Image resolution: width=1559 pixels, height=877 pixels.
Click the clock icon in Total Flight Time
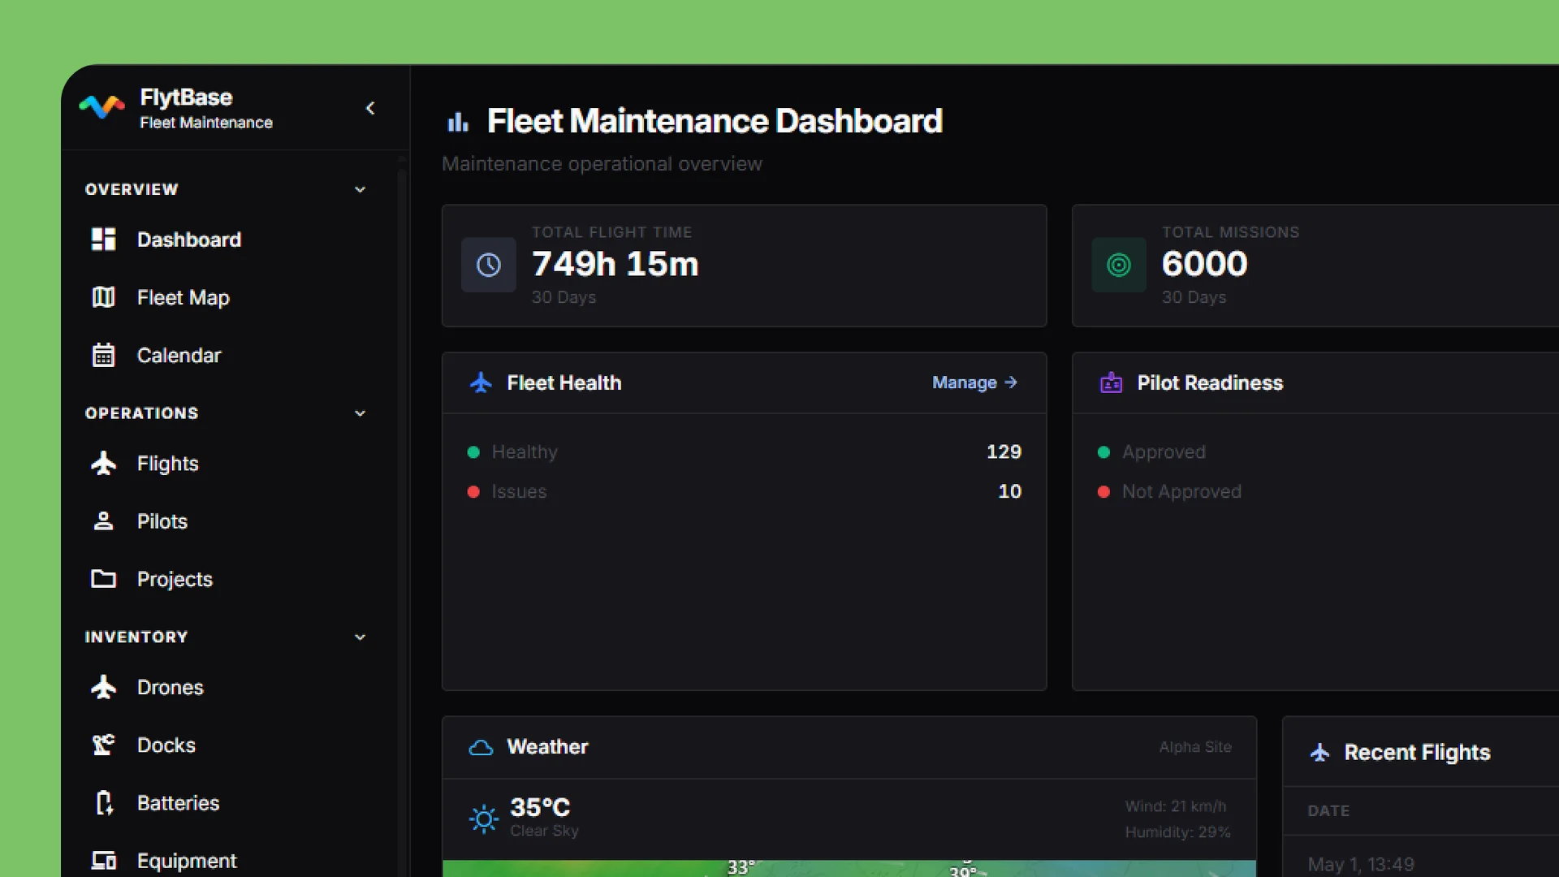point(489,265)
